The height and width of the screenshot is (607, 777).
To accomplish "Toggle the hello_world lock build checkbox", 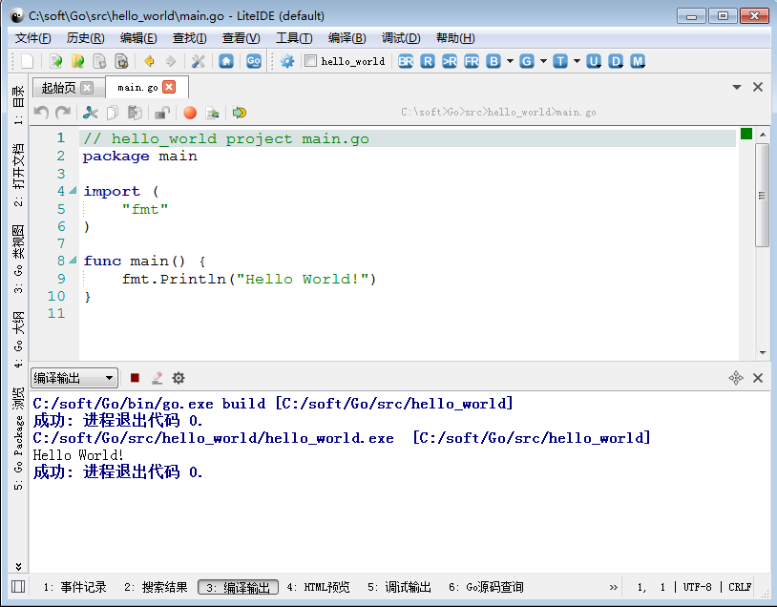I will (310, 61).
